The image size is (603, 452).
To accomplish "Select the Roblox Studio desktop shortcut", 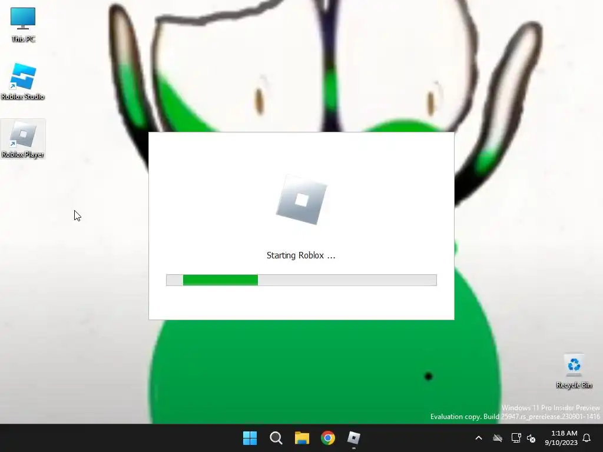I will point(23,81).
